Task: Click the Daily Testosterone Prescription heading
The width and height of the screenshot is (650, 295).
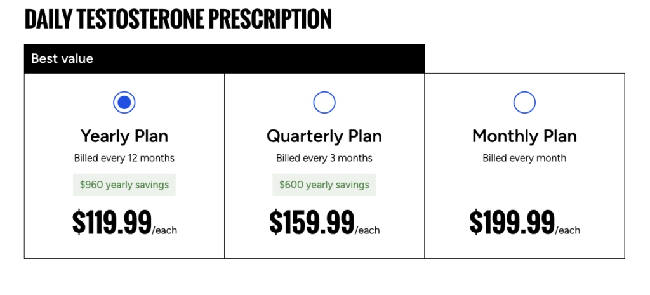Action: (x=178, y=20)
